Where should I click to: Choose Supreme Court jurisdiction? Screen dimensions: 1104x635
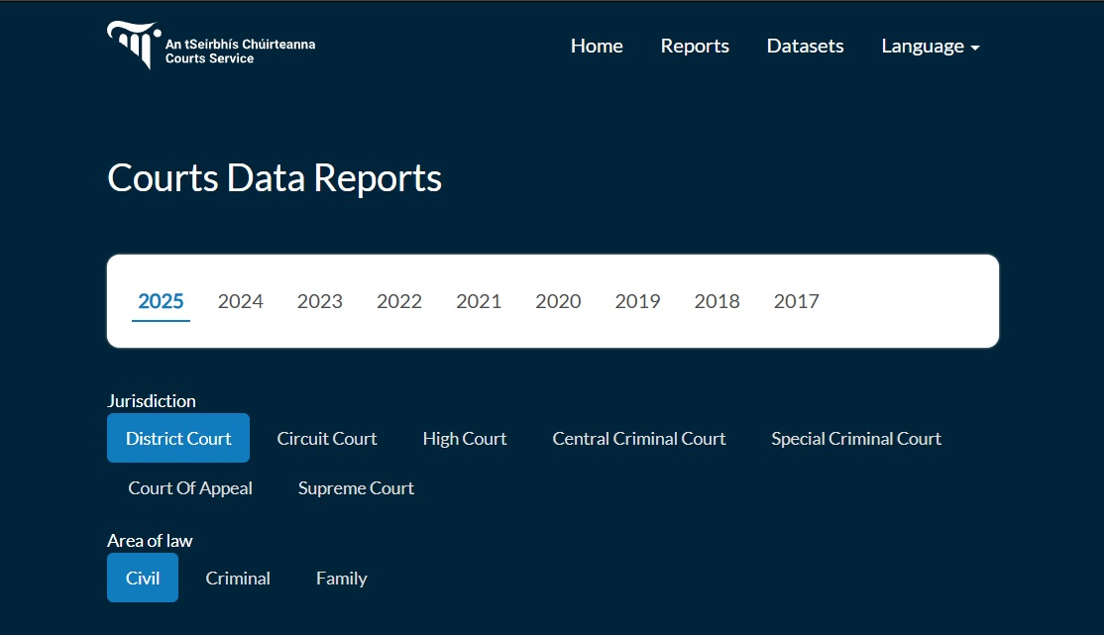pos(356,487)
